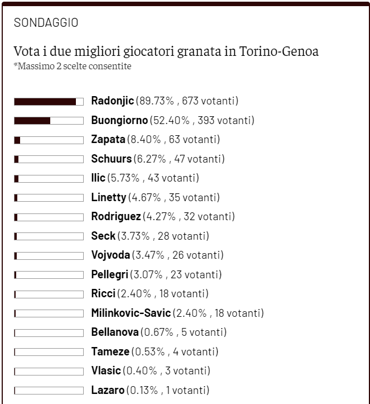Click the Zapata result bar

point(49,140)
